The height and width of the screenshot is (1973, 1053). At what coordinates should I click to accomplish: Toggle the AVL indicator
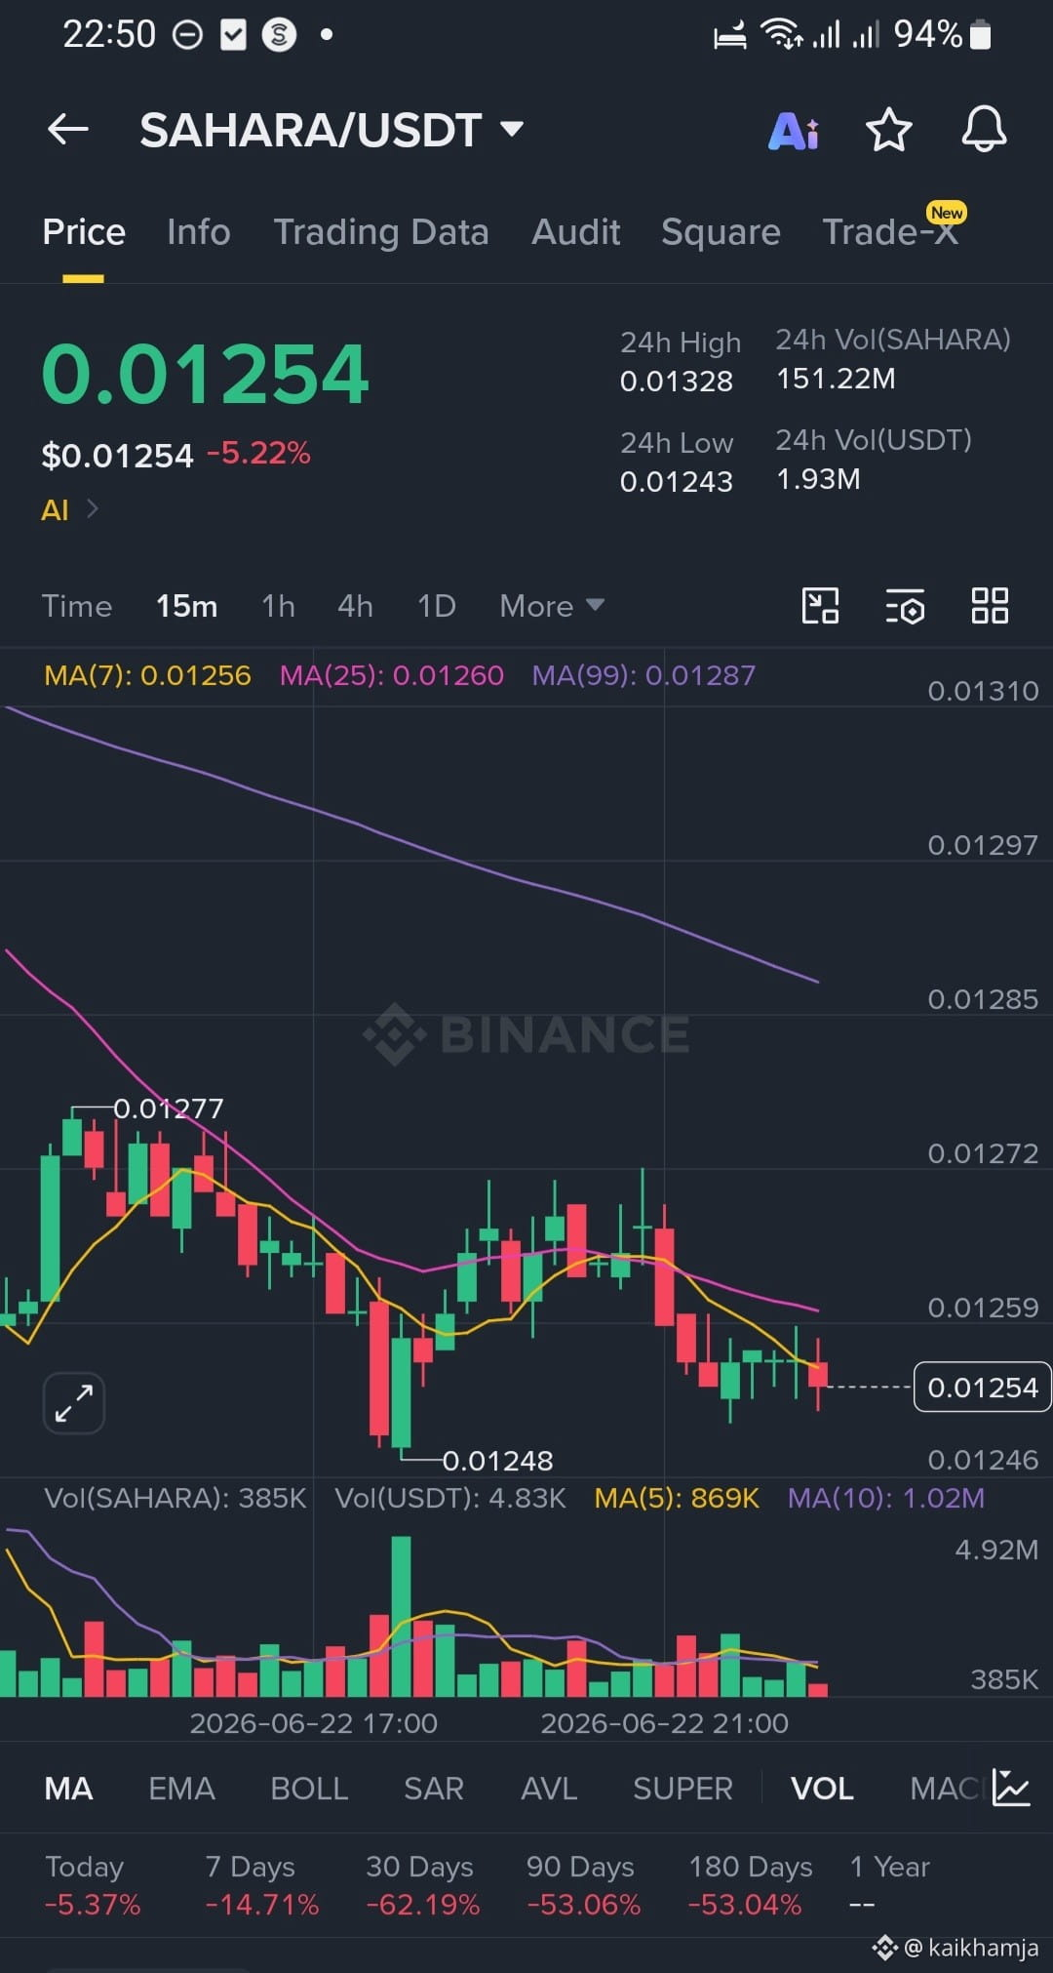pos(549,1789)
